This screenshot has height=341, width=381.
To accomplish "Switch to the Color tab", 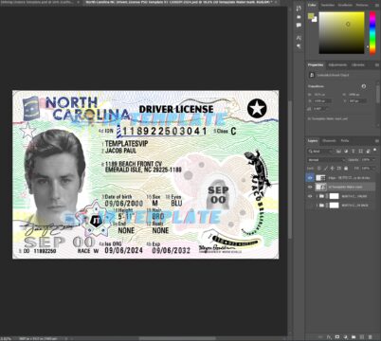I will pos(312,6).
